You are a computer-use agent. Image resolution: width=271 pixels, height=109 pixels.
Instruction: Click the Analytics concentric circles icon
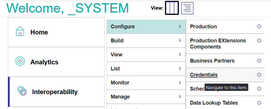tap(20, 61)
